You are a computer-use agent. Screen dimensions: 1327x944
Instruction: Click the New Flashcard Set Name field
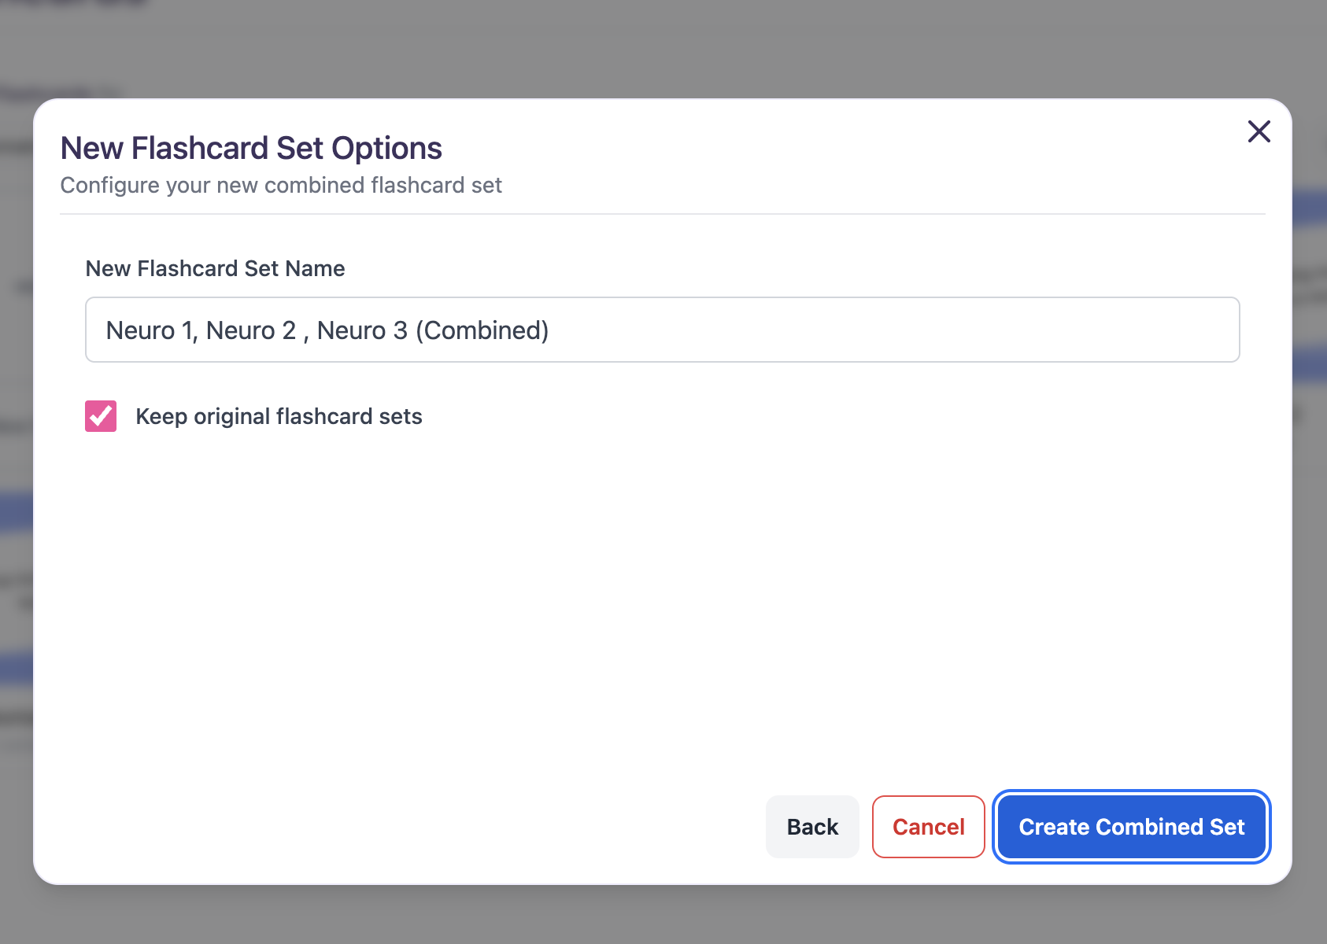(663, 330)
